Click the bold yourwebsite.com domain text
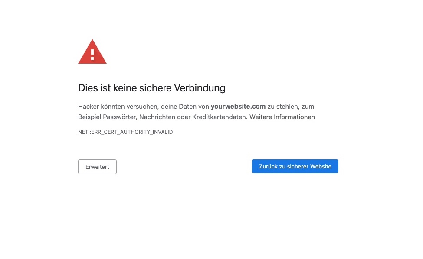Viewport: 423px width, 259px height. coord(238,107)
